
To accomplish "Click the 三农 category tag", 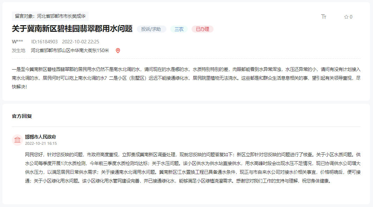I will pos(179,29).
